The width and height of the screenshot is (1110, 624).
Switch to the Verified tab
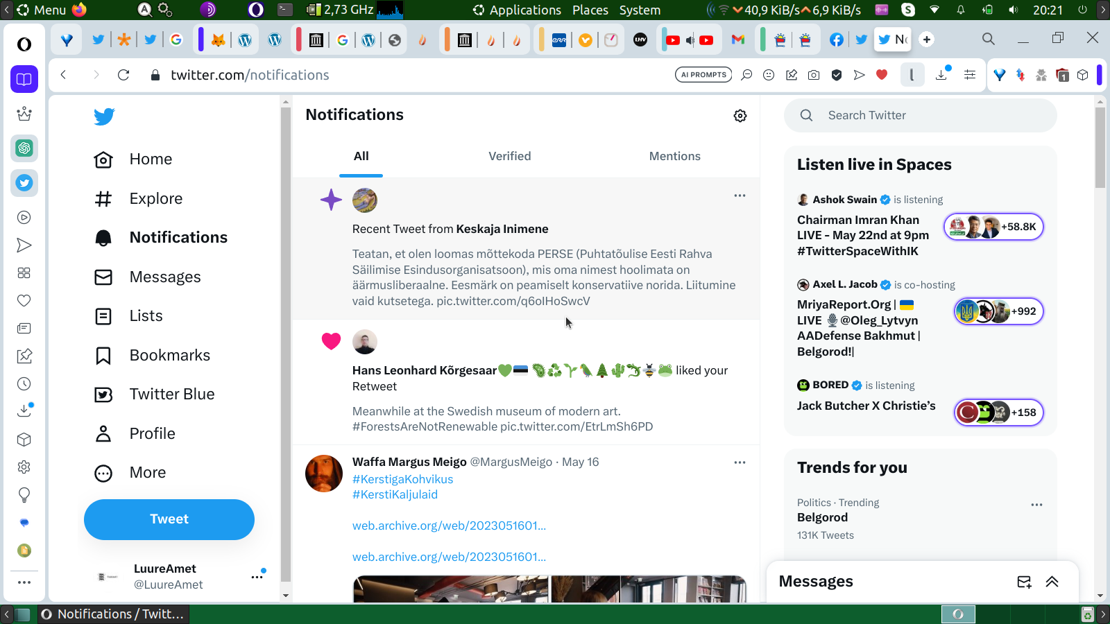point(510,156)
